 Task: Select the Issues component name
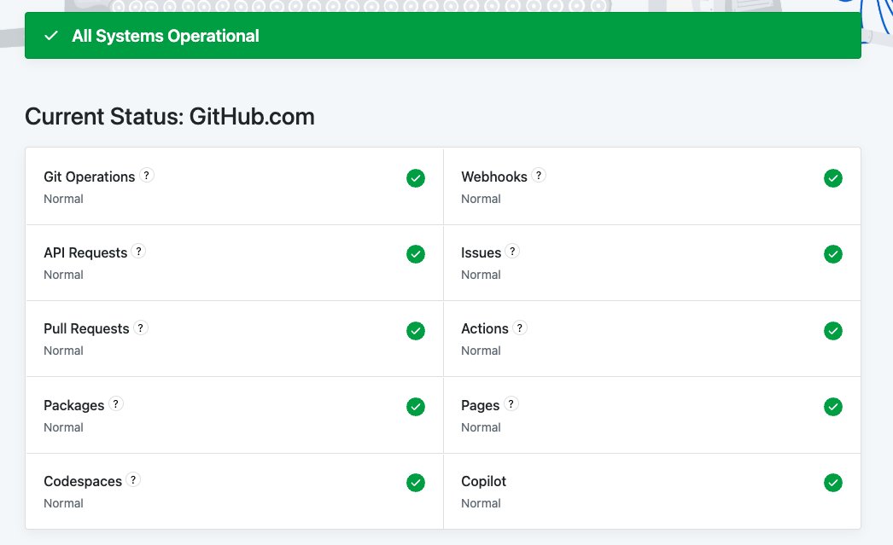point(482,253)
